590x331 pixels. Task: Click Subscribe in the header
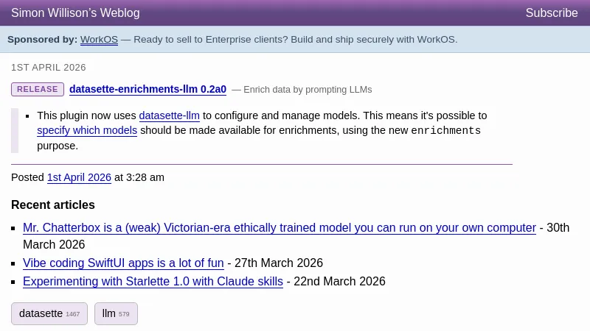551,13
